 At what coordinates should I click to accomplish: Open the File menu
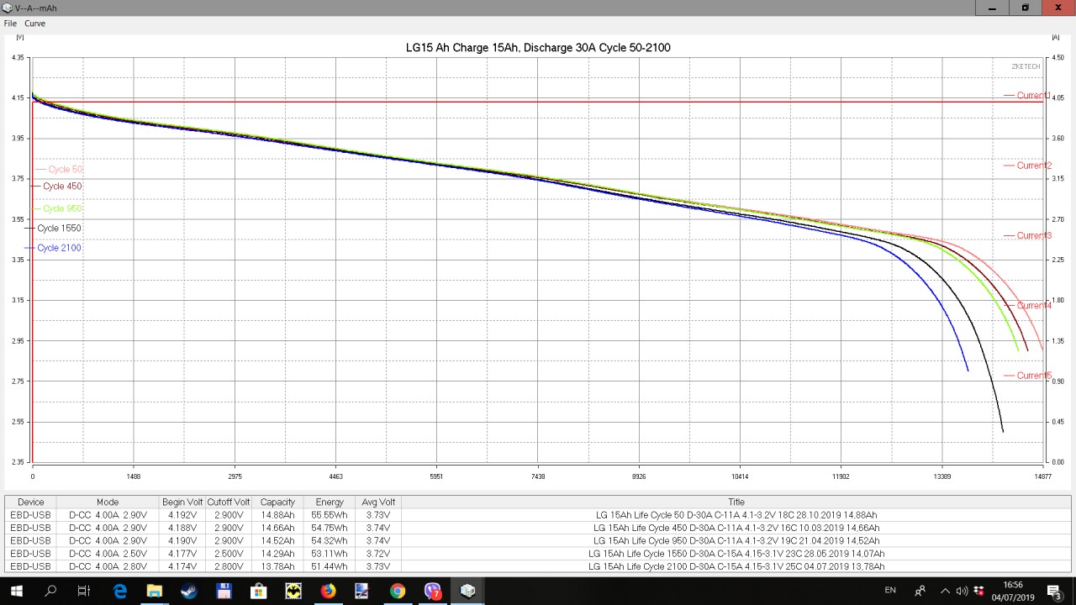10,24
